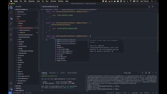Expand the NPM SCRIPTS section

20,91
